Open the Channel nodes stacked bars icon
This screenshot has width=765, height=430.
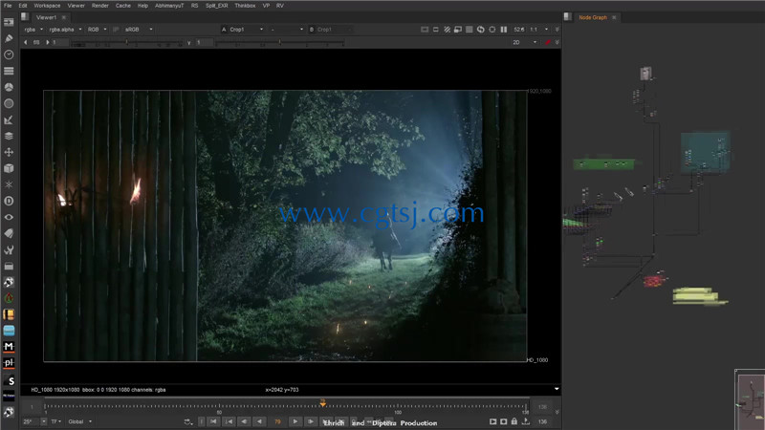(9, 71)
